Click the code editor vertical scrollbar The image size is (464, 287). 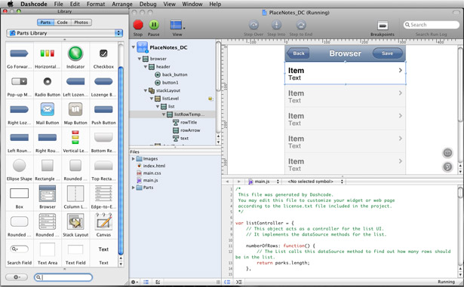coord(460,193)
